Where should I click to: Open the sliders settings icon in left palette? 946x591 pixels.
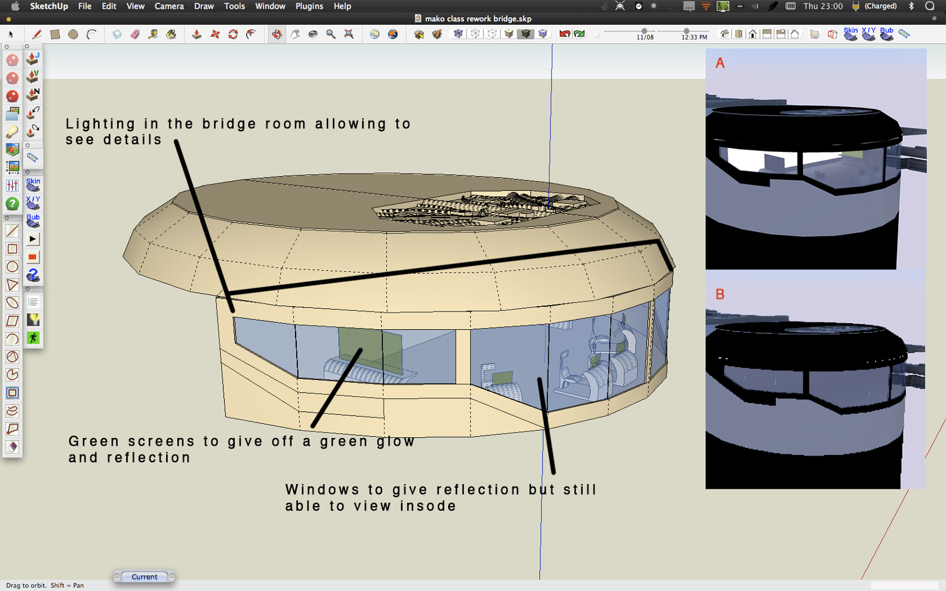click(x=12, y=186)
